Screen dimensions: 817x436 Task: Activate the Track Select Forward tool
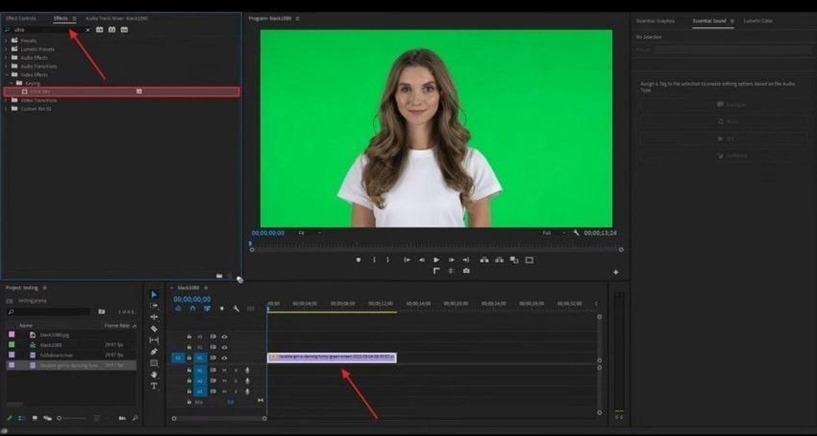154,305
